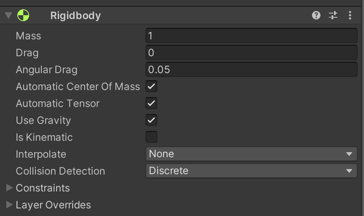The image size is (364, 216).
Task: Click the Drag value field
Action: tap(252, 53)
